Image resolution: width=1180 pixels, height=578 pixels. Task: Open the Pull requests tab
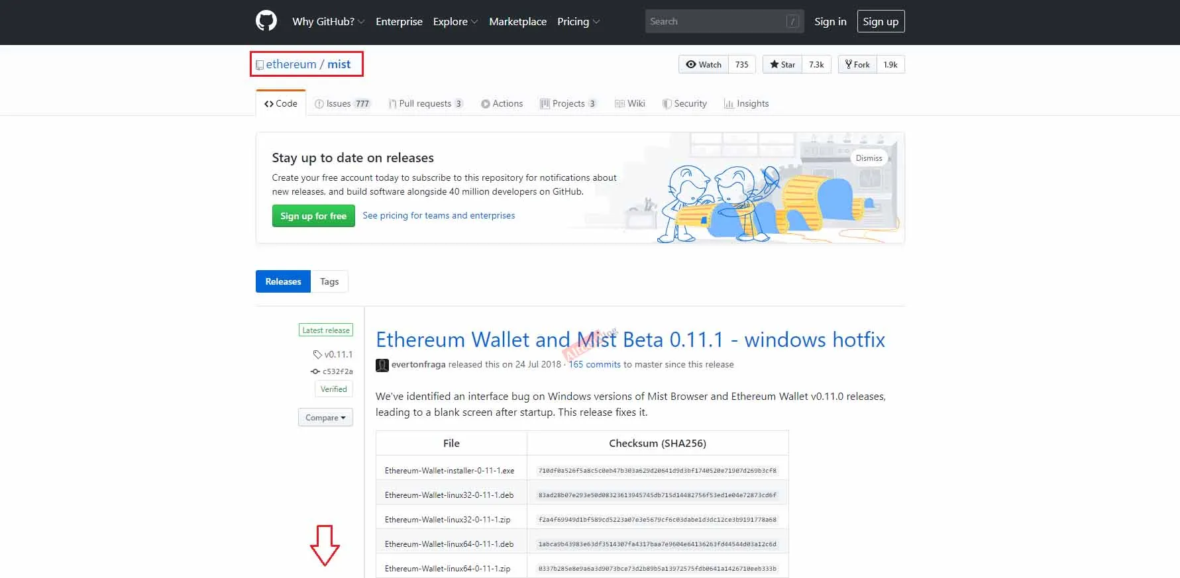(x=426, y=103)
